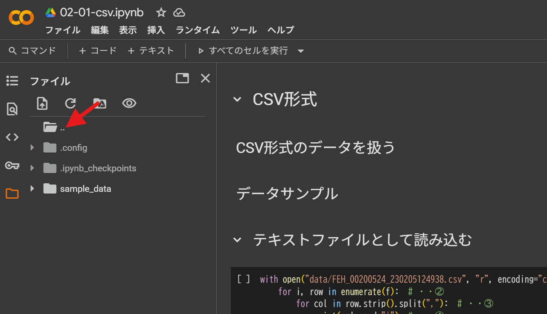Expand the sample_data folder

(32, 189)
